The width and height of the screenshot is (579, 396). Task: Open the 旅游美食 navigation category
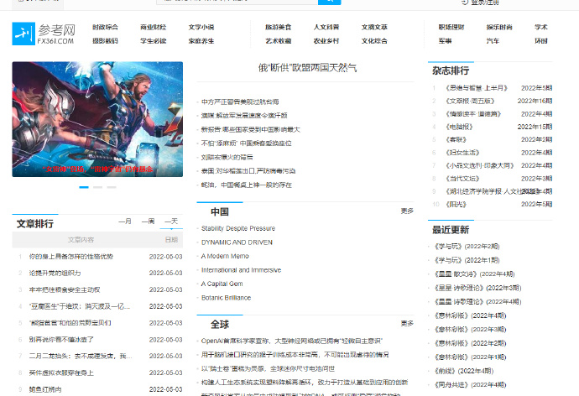(278, 27)
